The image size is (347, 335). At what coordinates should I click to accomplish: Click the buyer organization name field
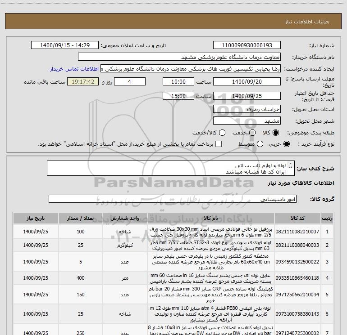click(x=179, y=57)
